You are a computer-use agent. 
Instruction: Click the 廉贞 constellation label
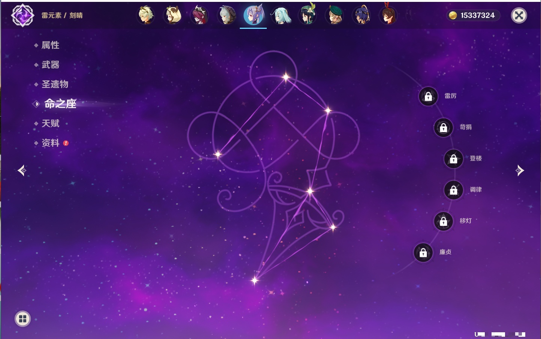[x=445, y=252]
